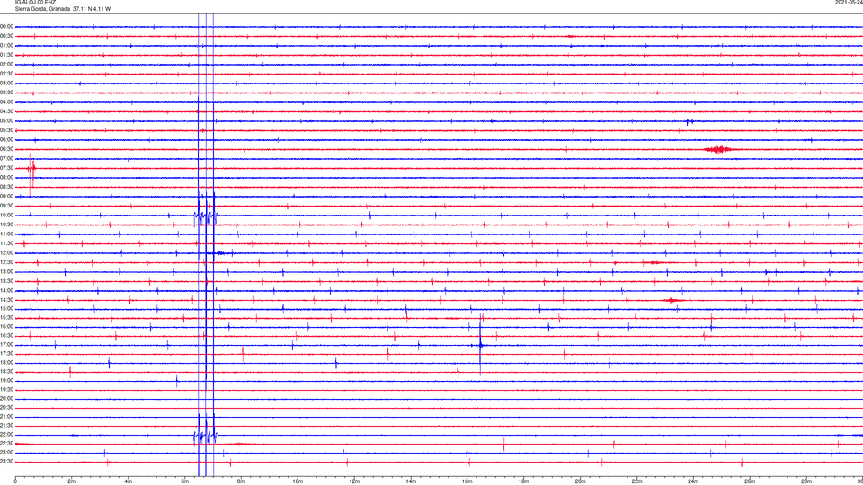This screenshot has width=863, height=485.
Task: Click the '03:30' time label
Action: pyautogui.click(x=6, y=93)
